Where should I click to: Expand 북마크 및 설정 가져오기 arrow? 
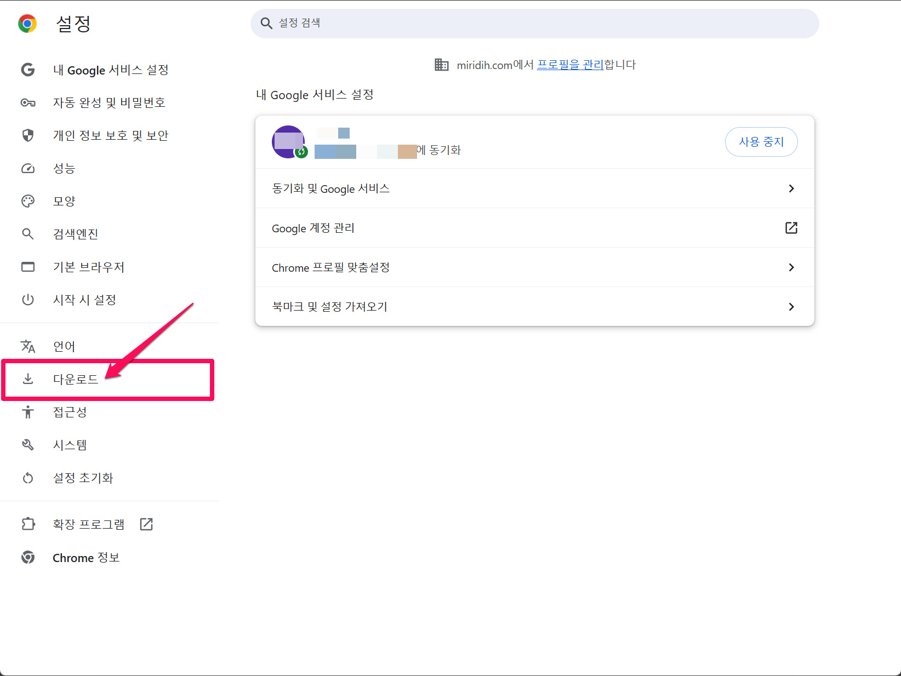point(791,307)
